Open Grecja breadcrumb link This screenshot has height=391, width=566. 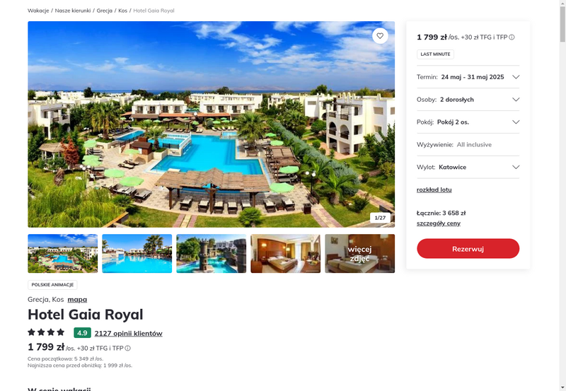(104, 11)
